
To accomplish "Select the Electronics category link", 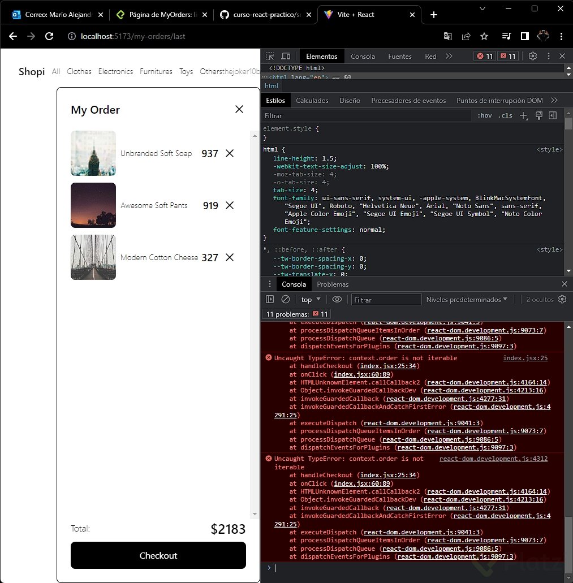I will (x=115, y=71).
